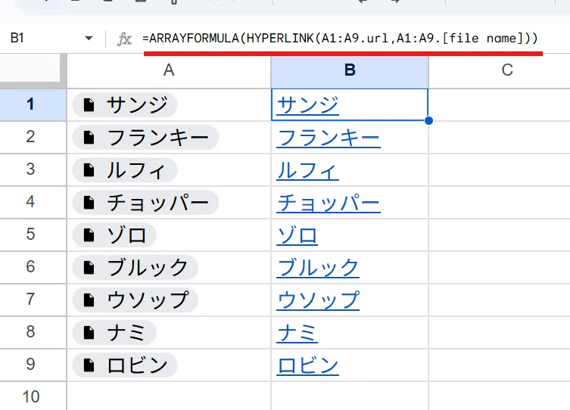The image size is (570, 410).
Task: Click the チョッパー file chip in column A
Action: (x=145, y=203)
